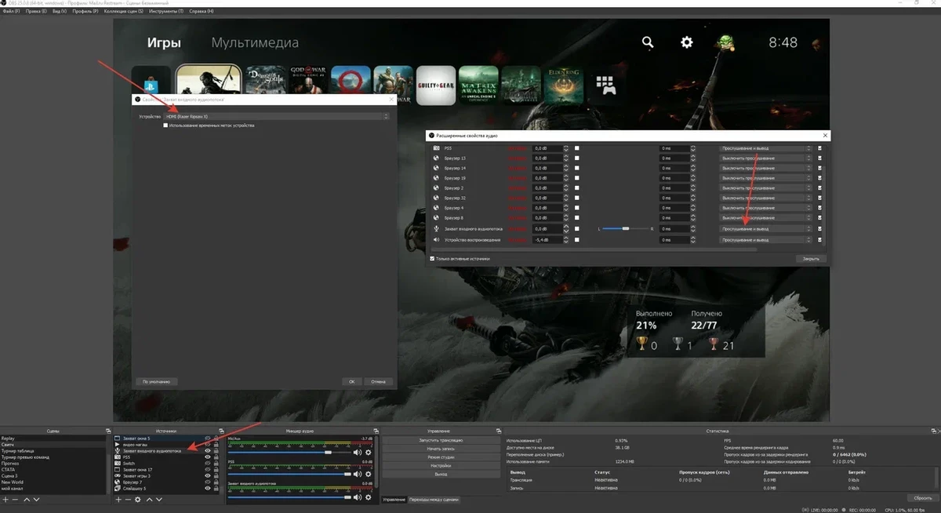Viewport: 941px width, 513px height.
Task: Select the Guilty Gear game tile
Action: tap(436, 85)
